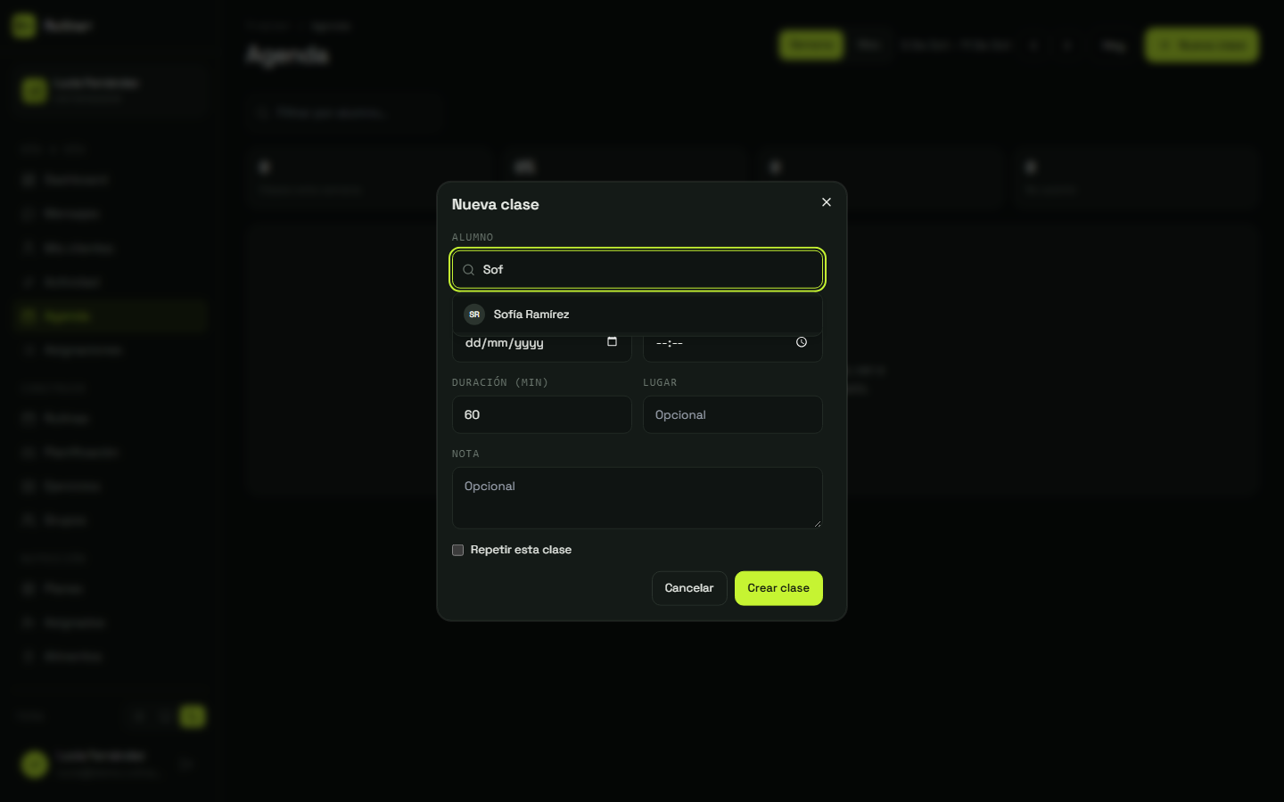The width and height of the screenshot is (1284, 802).
Task: Close the Nueva clase dialog
Action: pyautogui.click(x=827, y=202)
